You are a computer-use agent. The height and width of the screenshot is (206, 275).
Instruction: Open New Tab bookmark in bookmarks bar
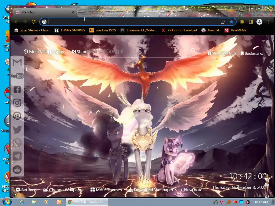pos(211,30)
